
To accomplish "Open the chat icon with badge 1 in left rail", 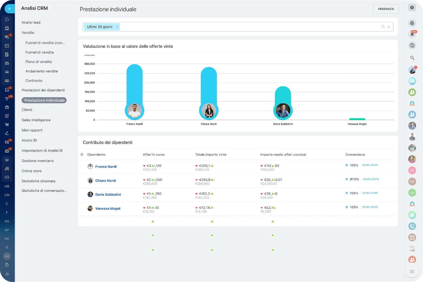I will tap(7, 37).
